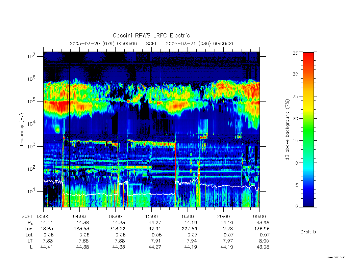Click the 'frequency (Hz)' axis title
Image resolution: width=346 pixels, height=259 pixels.
(22, 130)
